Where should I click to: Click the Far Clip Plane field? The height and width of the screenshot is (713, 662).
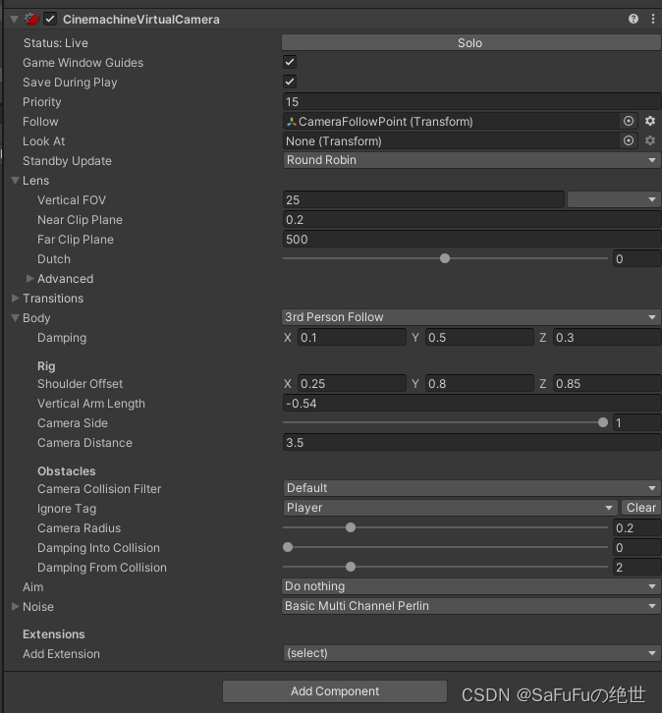pos(472,240)
